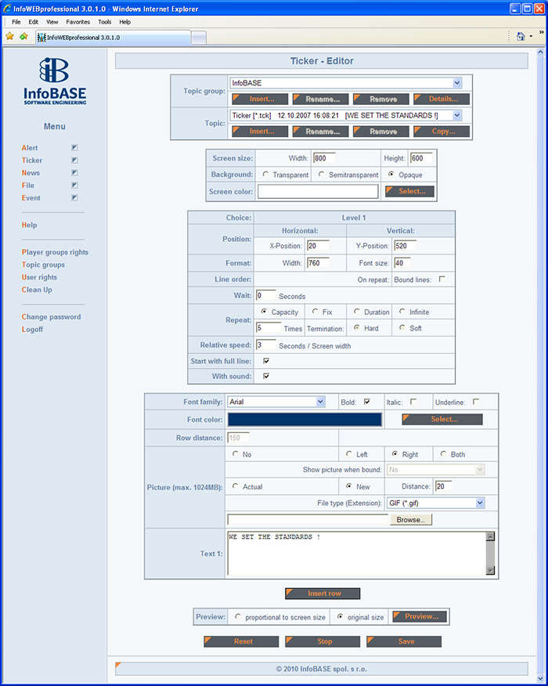548x686 pixels.
Task: Enable Italic checkbox
Action: 413,402
